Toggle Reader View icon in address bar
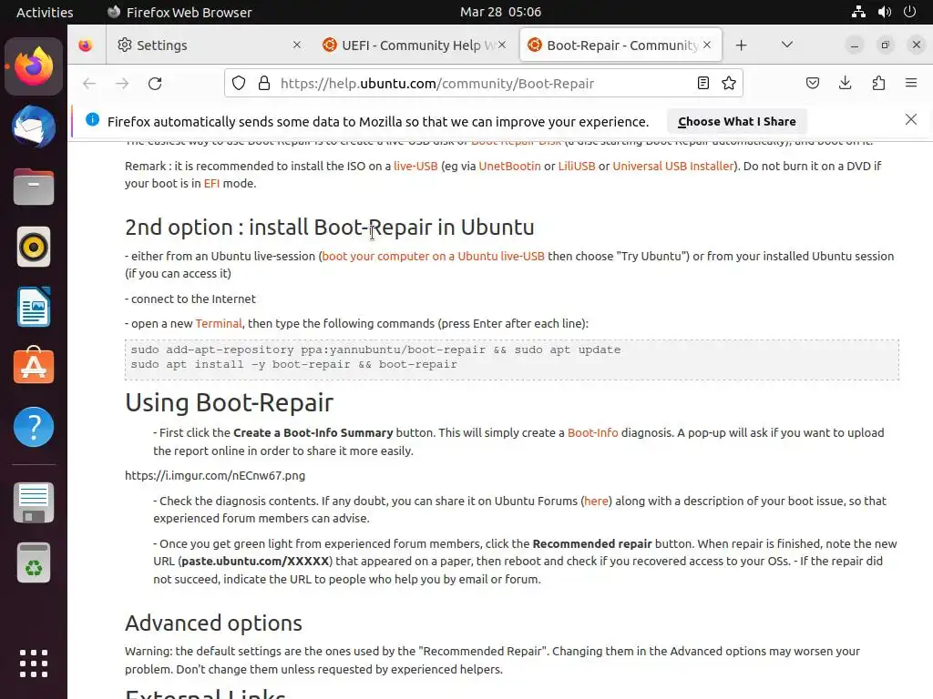933x699 pixels. (703, 84)
